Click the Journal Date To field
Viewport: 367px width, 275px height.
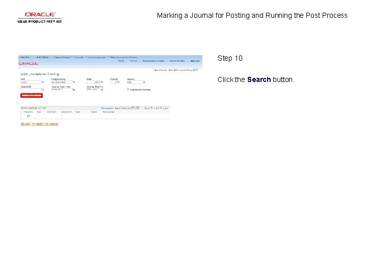(x=94, y=90)
